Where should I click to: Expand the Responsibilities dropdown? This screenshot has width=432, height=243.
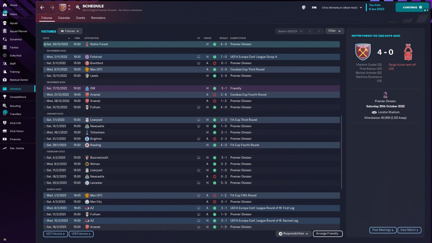(293, 234)
